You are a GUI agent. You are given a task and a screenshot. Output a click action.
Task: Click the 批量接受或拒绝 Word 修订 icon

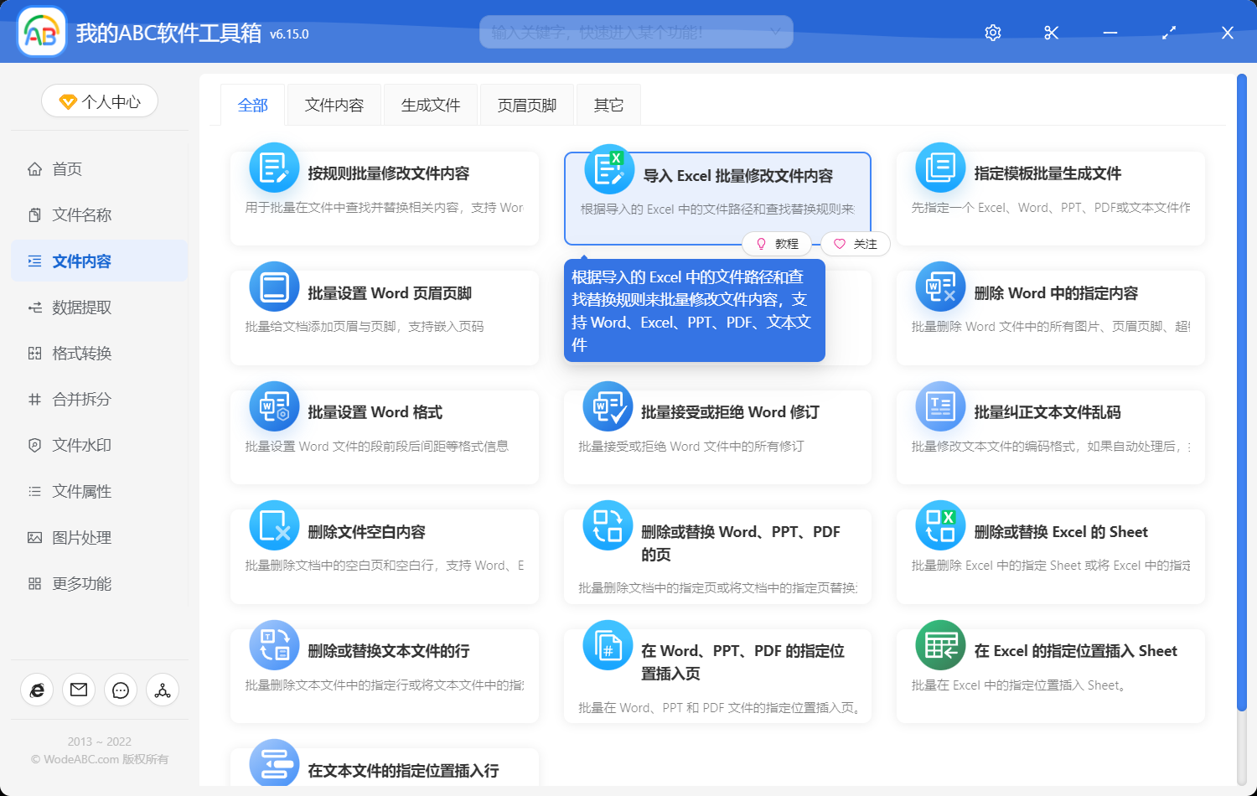(608, 406)
